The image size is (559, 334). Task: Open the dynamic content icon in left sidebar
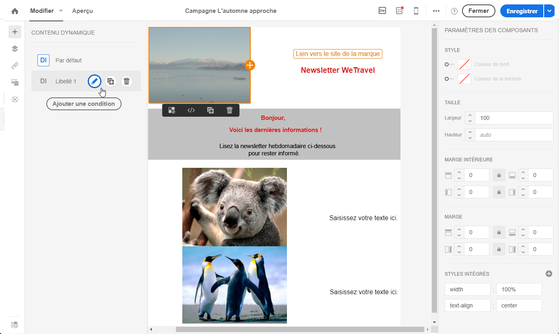[x=15, y=82]
